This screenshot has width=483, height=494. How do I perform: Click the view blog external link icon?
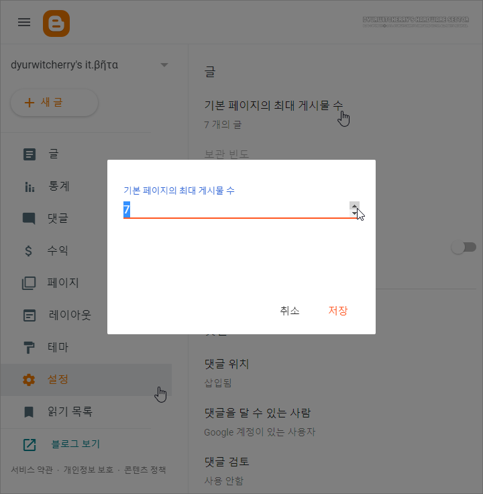tap(30, 444)
